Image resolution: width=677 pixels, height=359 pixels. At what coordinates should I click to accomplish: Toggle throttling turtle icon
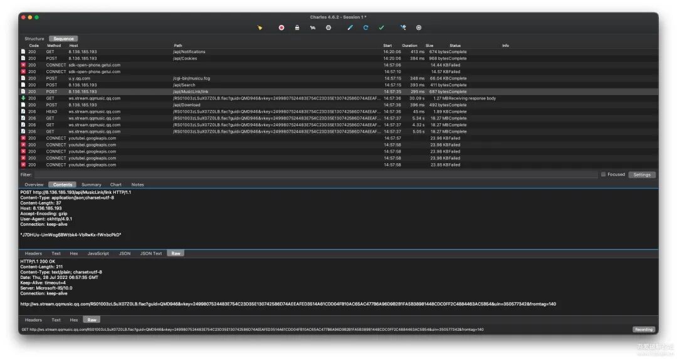(x=313, y=28)
